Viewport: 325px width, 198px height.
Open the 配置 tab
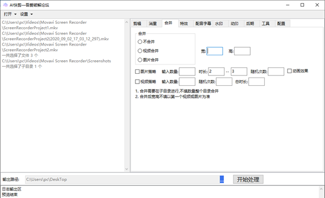281,24
